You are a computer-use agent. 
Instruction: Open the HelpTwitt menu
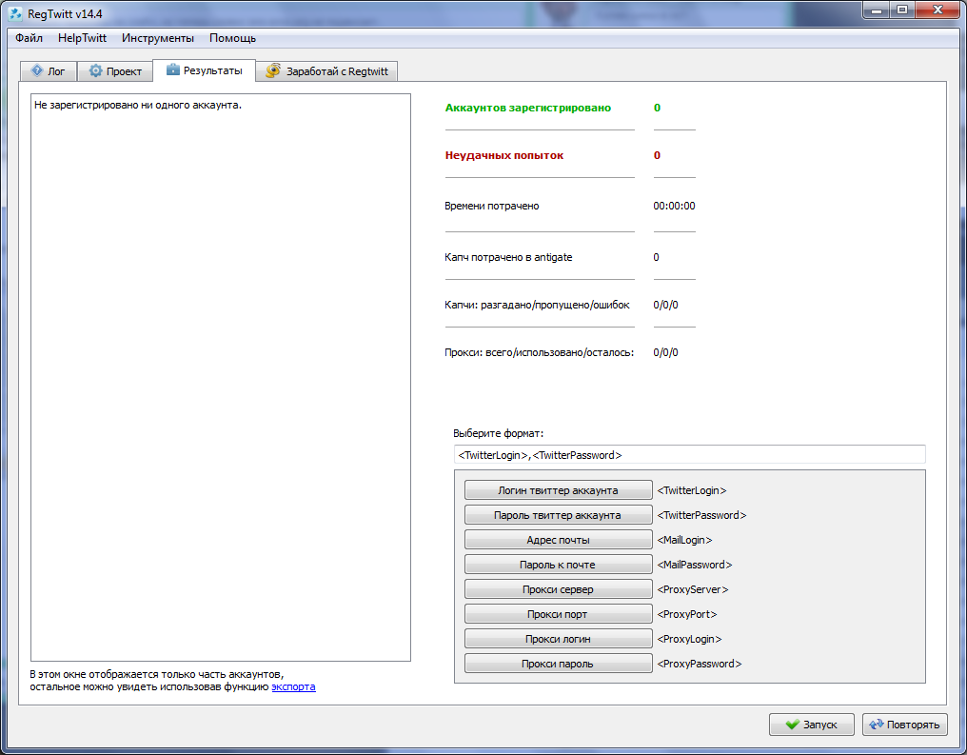click(x=82, y=38)
